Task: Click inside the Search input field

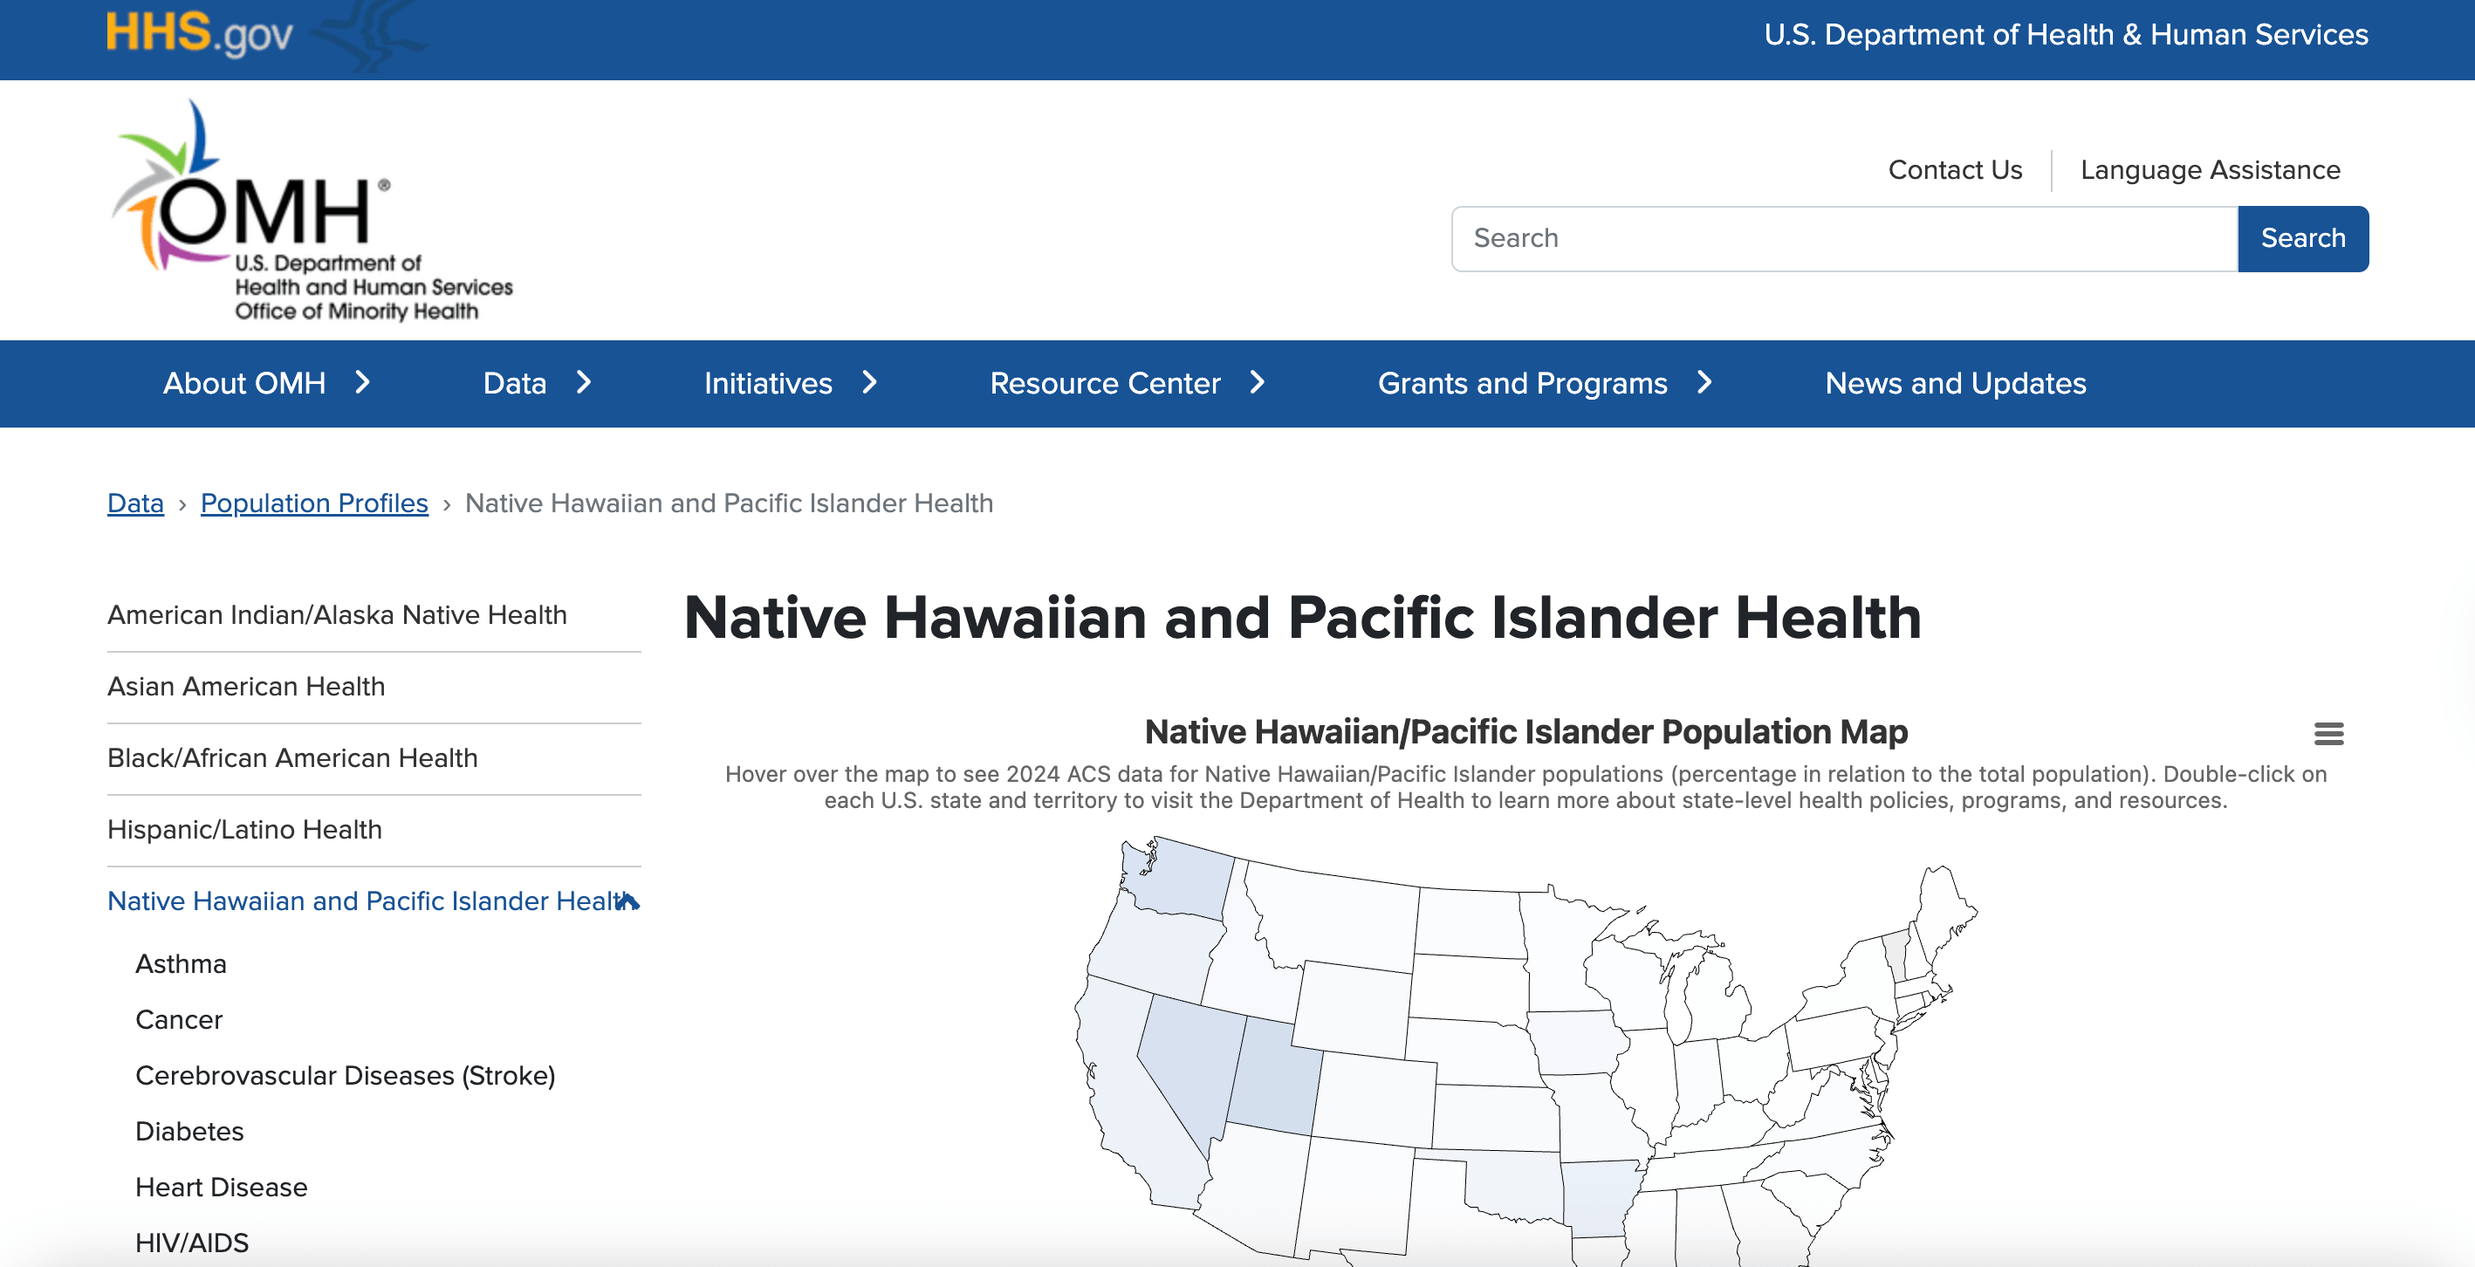Action: (x=1826, y=238)
